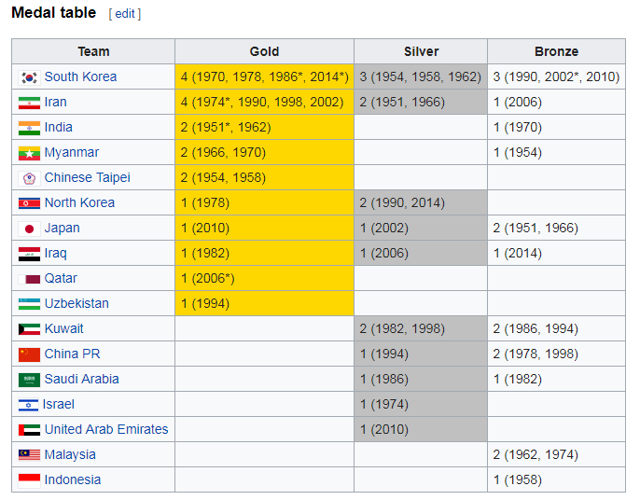Image resolution: width=640 pixels, height=500 pixels.
Task: Click the Chinese Taipei flag icon
Action: [x=30, y=178]
